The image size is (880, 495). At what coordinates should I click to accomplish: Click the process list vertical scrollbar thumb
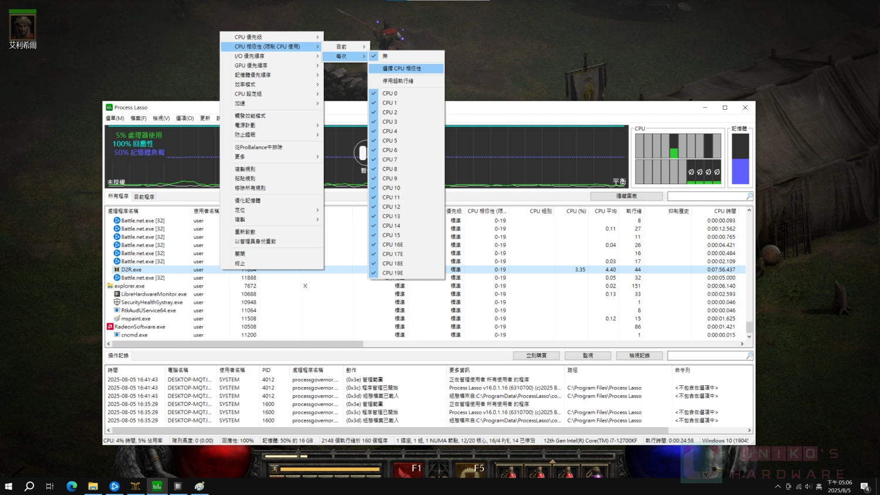tap(749, 327)
